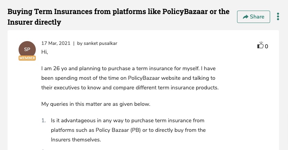The height and width of the screenshot is (150, 288).
Task: Click the orange MEMBER badge
Action: 27,58
